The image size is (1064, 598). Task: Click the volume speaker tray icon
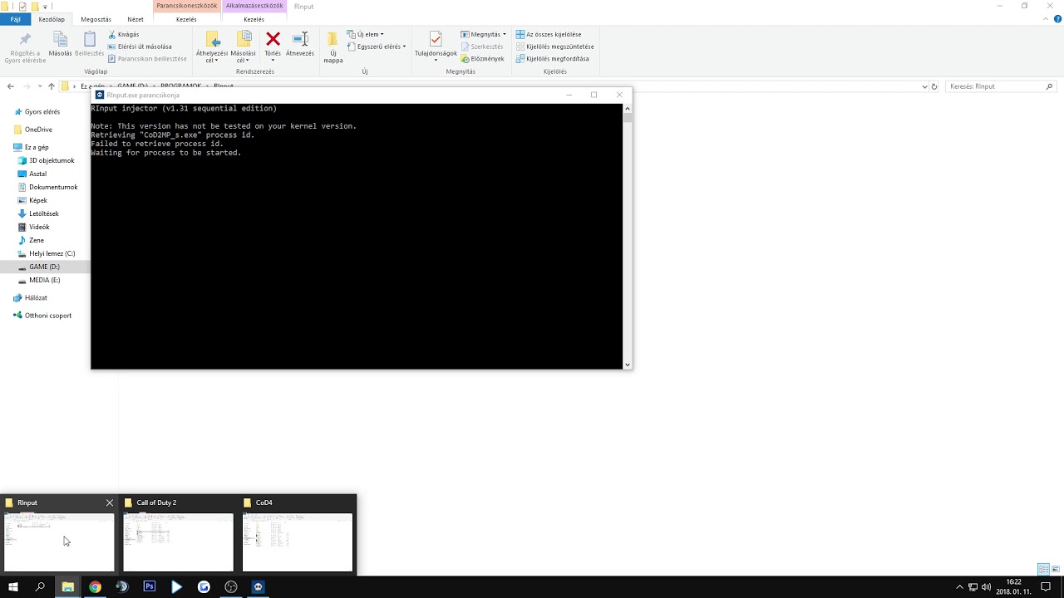[x=986, y=586]
